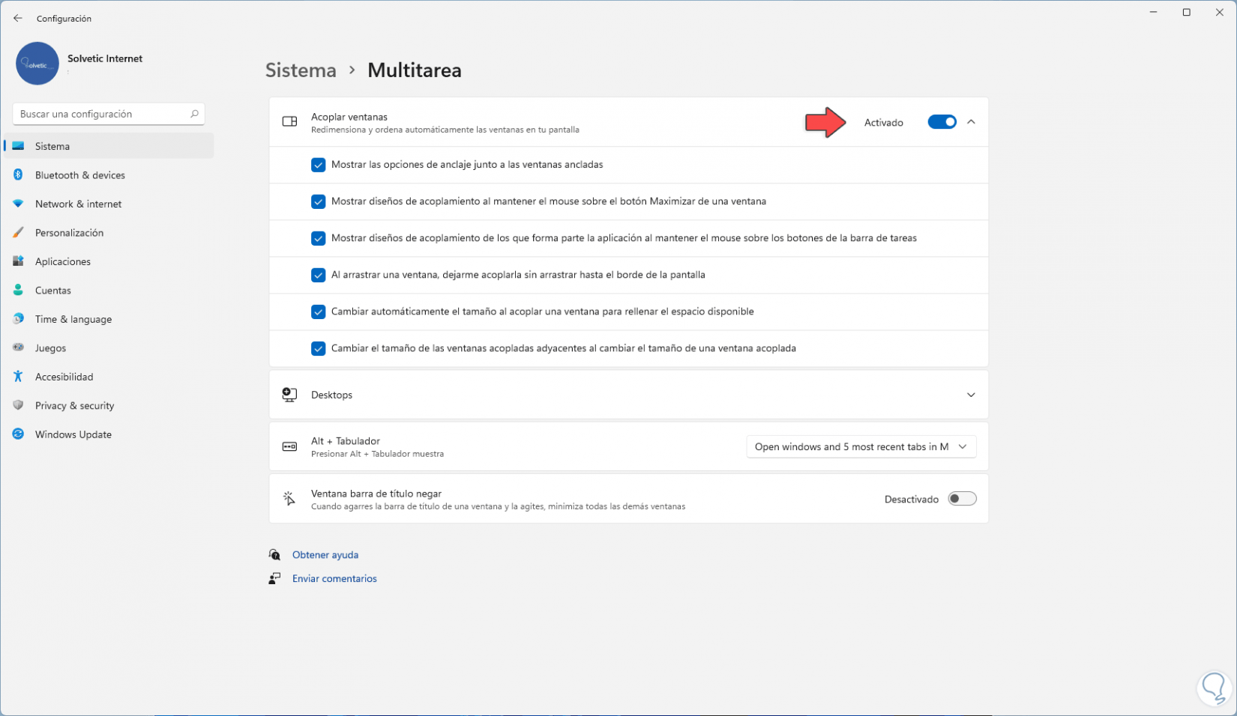This screenshot has width=1237, height=716.
Task: Click Enviar comentarios link
Action: [334, 578]
